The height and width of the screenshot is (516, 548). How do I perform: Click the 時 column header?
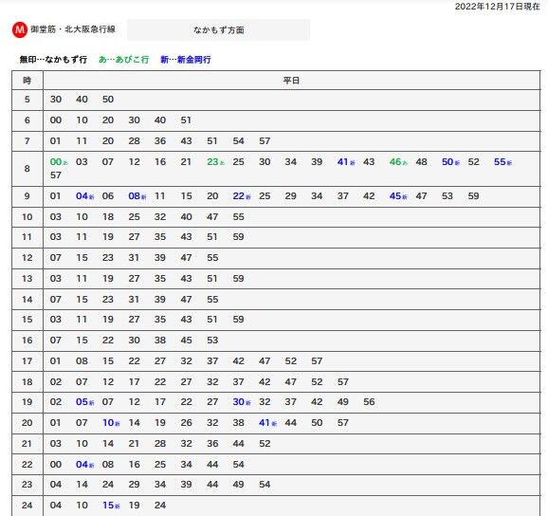pyautogui.click(x=27, y=81)
